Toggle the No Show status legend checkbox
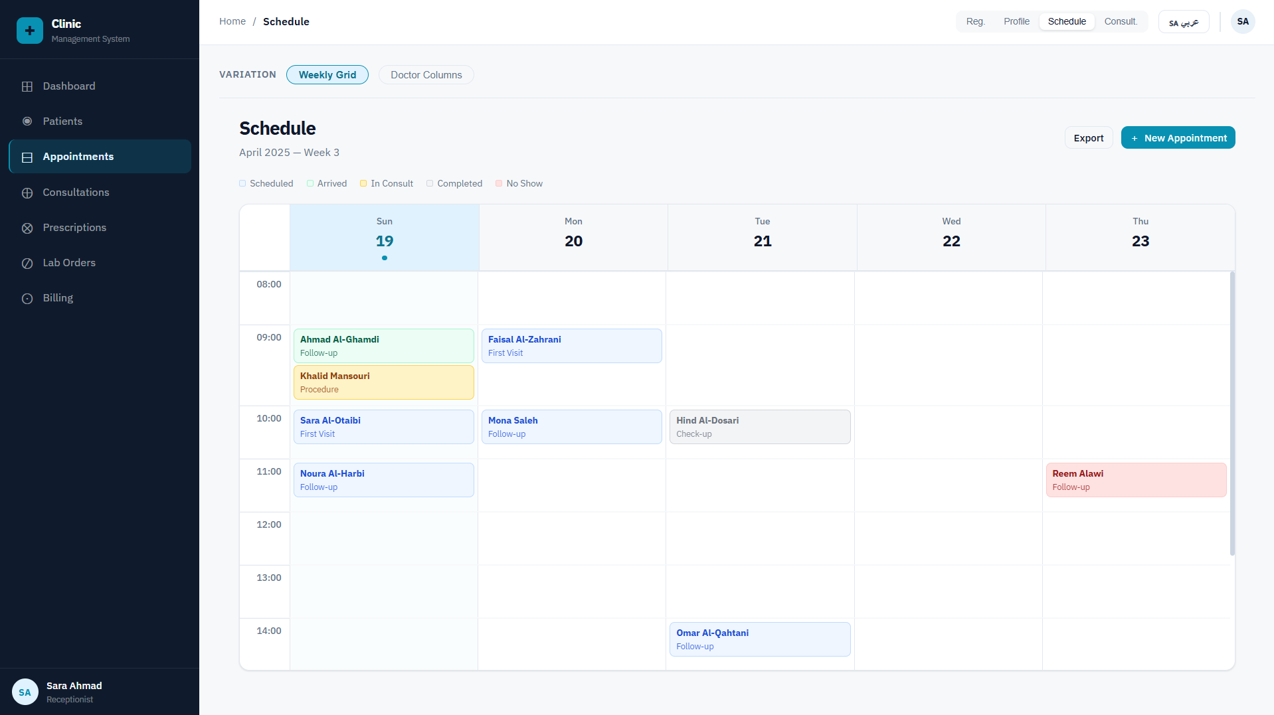Image resolution: width=1274 pixels, height=715 pixels. pos(500,183)
